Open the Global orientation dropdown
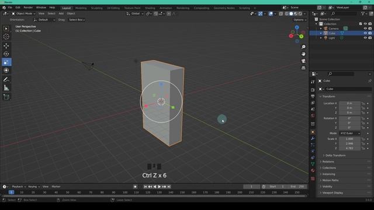 point(135,13)
